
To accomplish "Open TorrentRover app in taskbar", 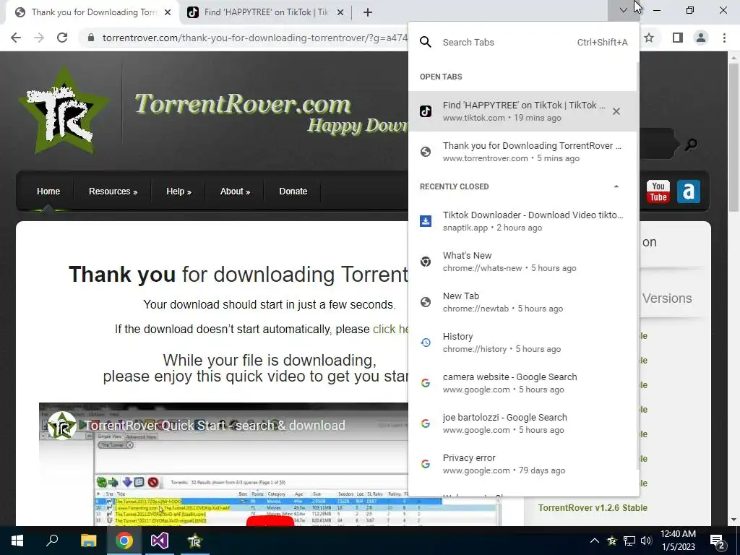I will (194, 541).
